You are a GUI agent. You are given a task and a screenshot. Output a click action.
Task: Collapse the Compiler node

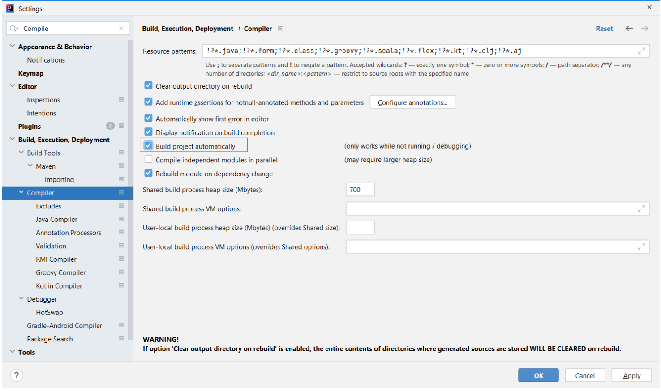[21, 192]
